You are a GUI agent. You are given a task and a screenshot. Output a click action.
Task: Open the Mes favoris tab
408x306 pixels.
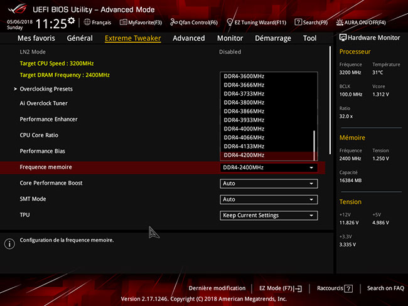point(36,38)
